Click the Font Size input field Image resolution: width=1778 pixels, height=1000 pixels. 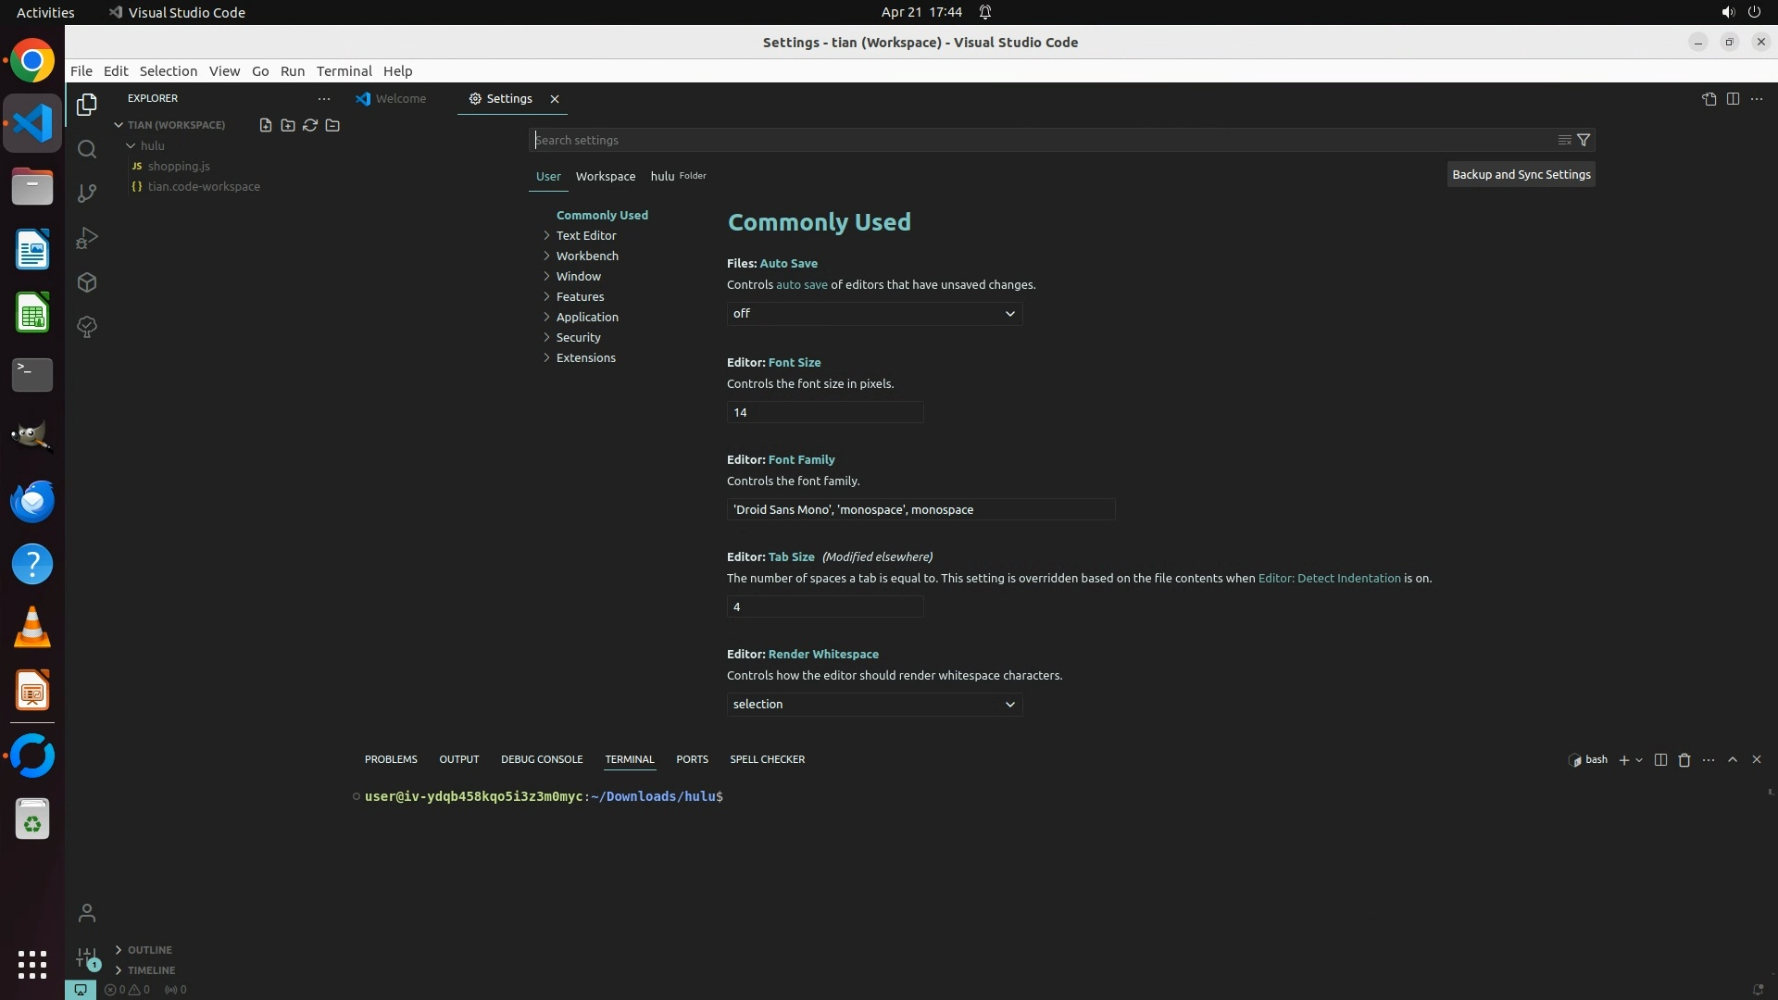(x=824, y=412)
